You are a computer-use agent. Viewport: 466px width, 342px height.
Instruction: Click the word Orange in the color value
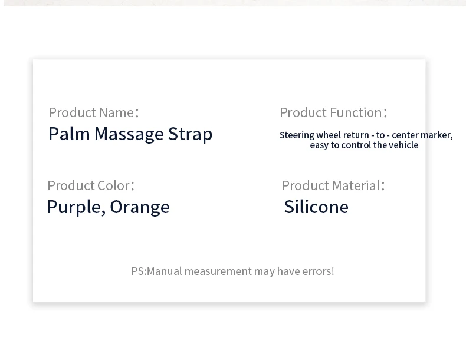140,207
